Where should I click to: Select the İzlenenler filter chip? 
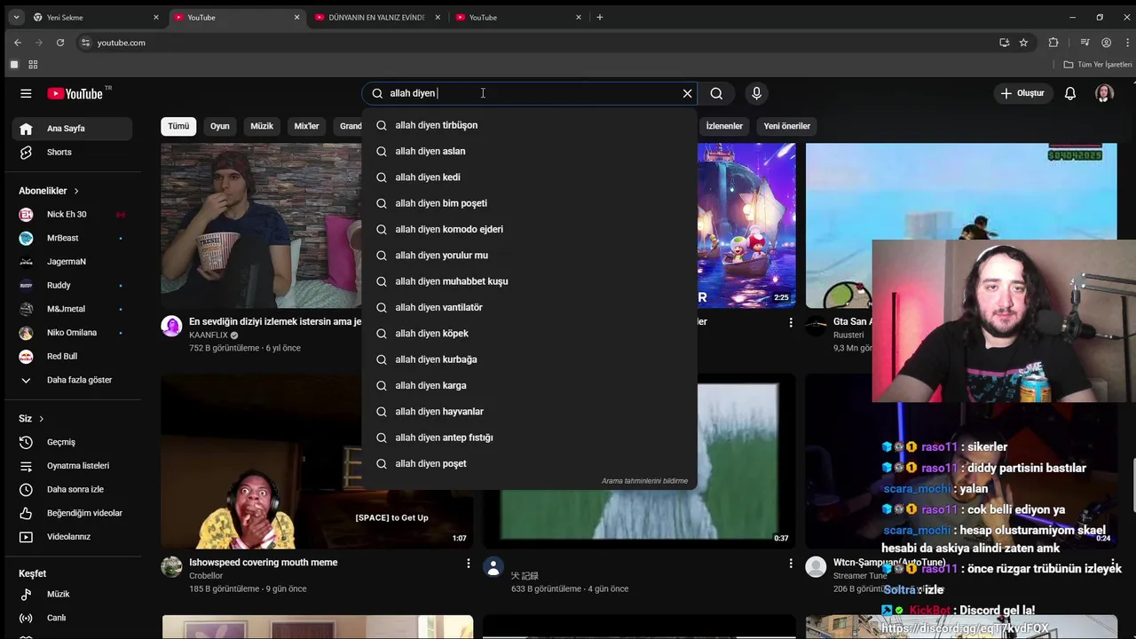tap(724, 126)
